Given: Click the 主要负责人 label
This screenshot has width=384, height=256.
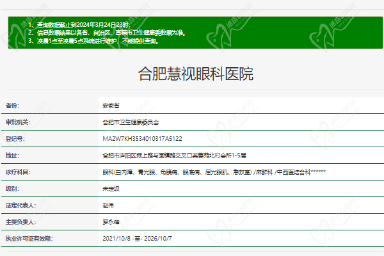Looking at the screenshot, I should point(21,222).
